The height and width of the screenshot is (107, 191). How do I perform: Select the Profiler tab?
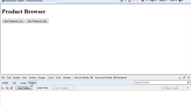(32, 83)
